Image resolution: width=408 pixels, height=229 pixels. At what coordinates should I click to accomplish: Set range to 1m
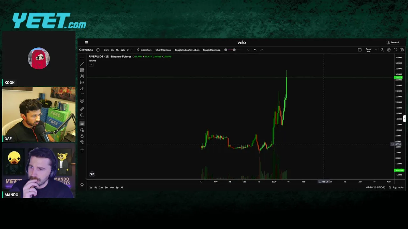click(x=101, y=188)
